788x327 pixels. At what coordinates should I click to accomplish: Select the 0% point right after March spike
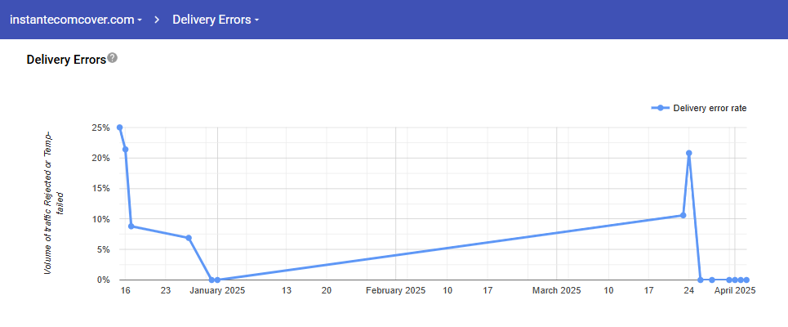[x=701, y=280]
